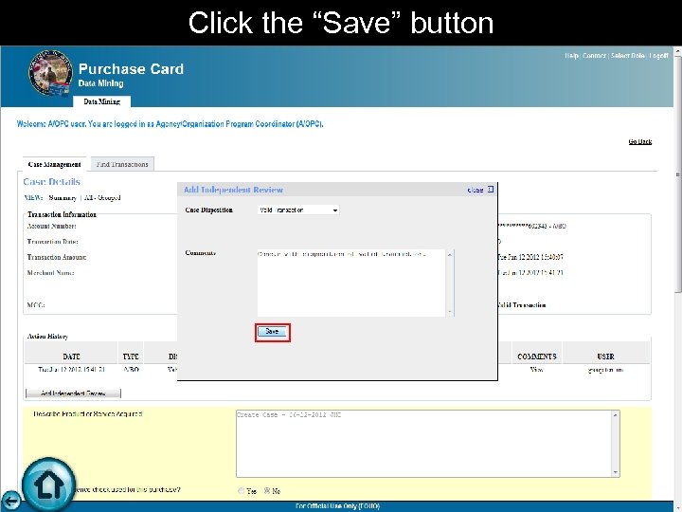Select the Yes radio button
This screenshot has width=682, height=512.
242,491
